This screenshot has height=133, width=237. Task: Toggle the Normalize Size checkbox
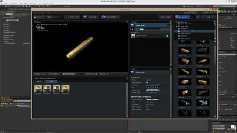point(147,82)
